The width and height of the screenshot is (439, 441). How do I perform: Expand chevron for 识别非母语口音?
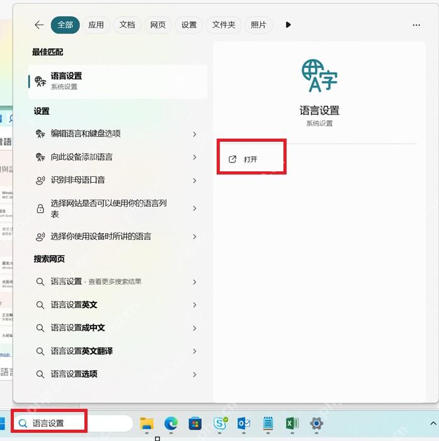[195, 181]
